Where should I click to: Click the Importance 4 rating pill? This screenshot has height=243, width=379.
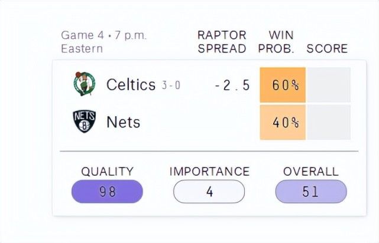pos(209,192)
